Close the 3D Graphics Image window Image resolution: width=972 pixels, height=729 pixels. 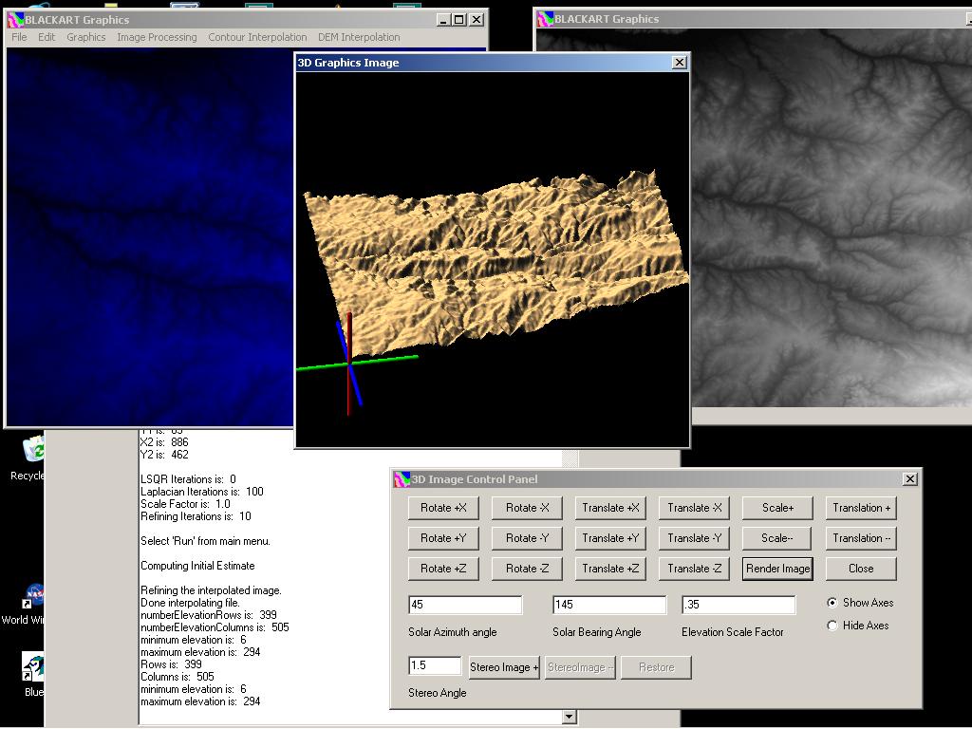pos(680,63)
